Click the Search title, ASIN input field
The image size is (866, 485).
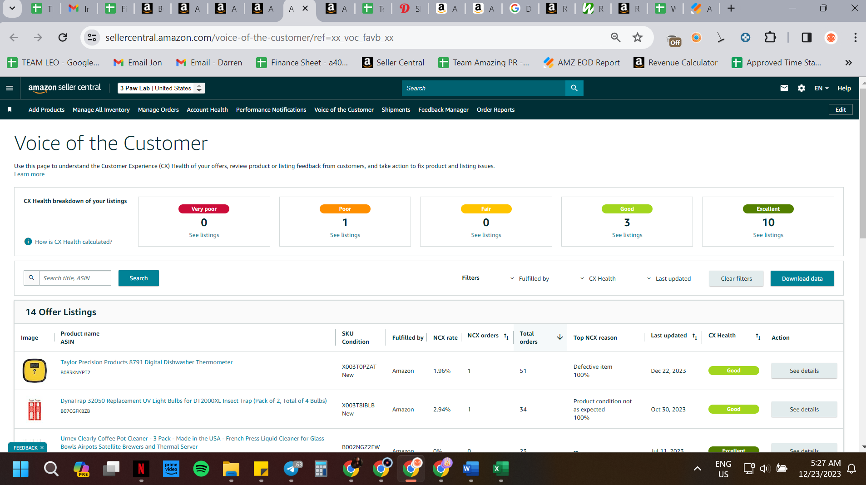(x=75, y=278)
